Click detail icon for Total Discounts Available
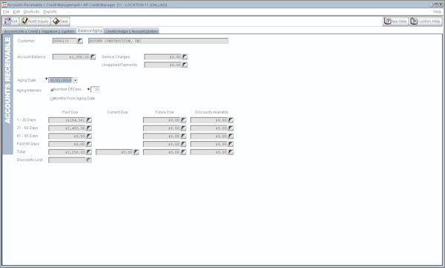This screenshot has height=268, width=445. pyautogui.click(x=231, y=152)
